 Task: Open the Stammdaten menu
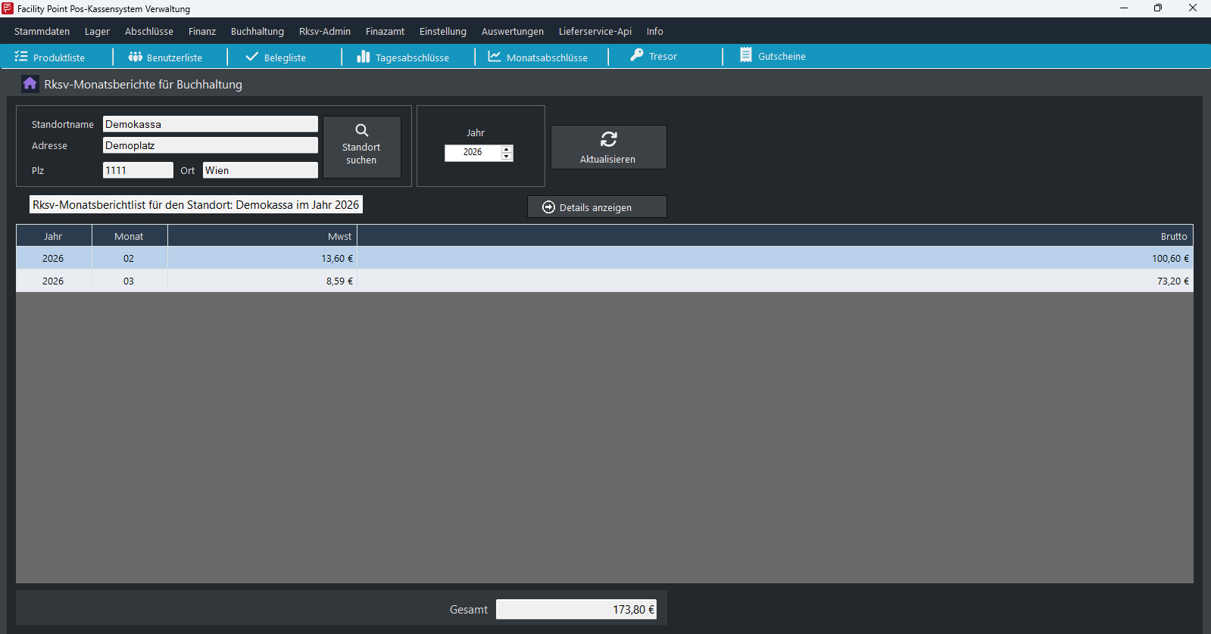click(42, 32)
